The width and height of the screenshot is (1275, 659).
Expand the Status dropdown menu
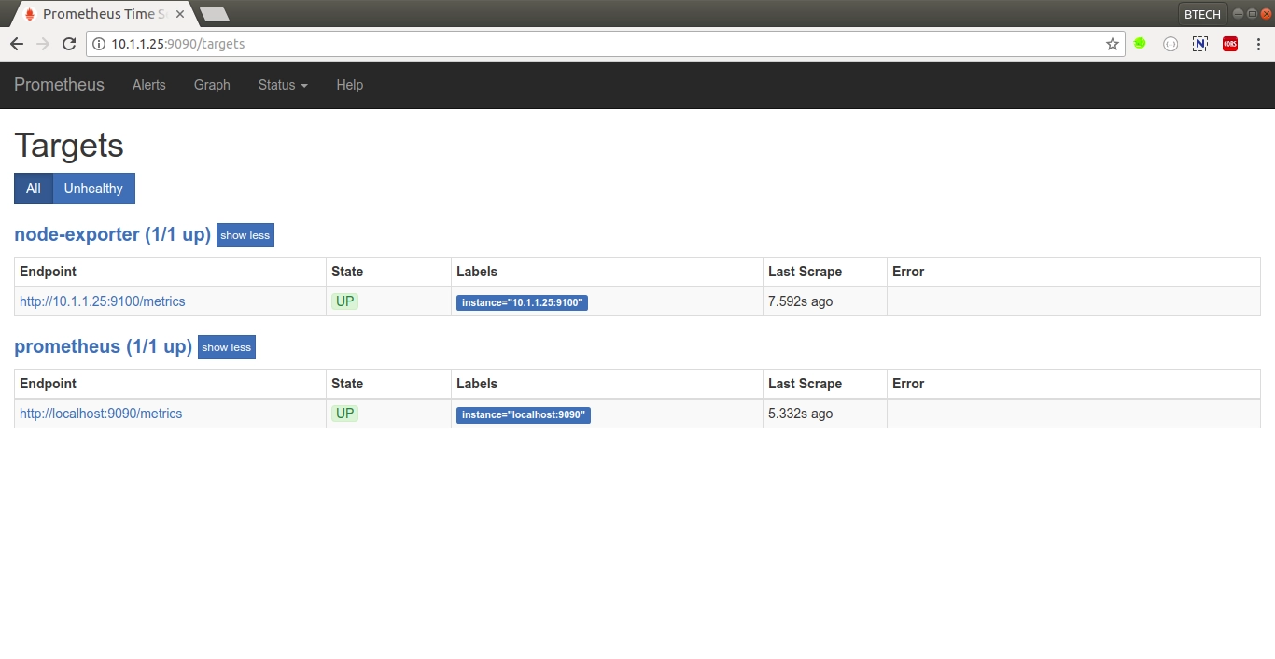point(283,85)
